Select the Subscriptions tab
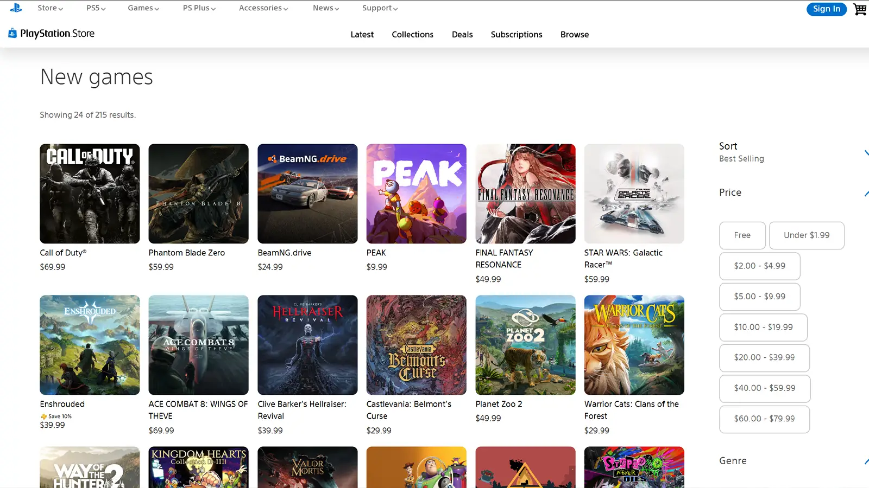Image resolution: width=869 pixels, height=488 pixels. pos(517,35)
